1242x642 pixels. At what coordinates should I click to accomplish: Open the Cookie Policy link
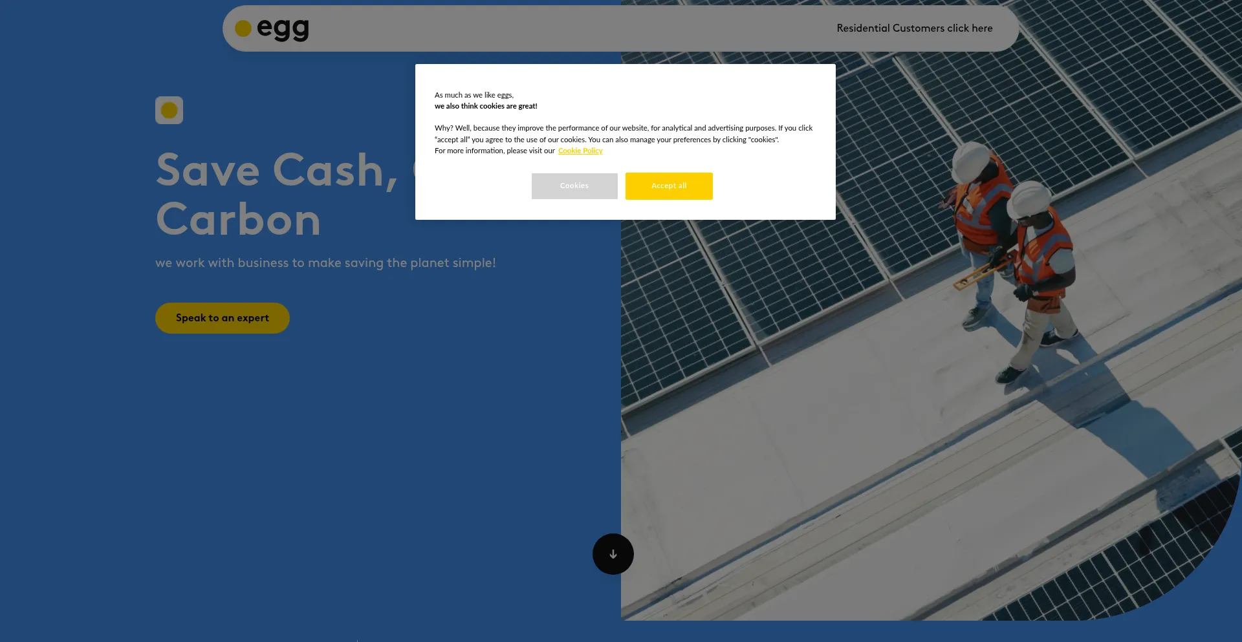(x=580, y=151)
